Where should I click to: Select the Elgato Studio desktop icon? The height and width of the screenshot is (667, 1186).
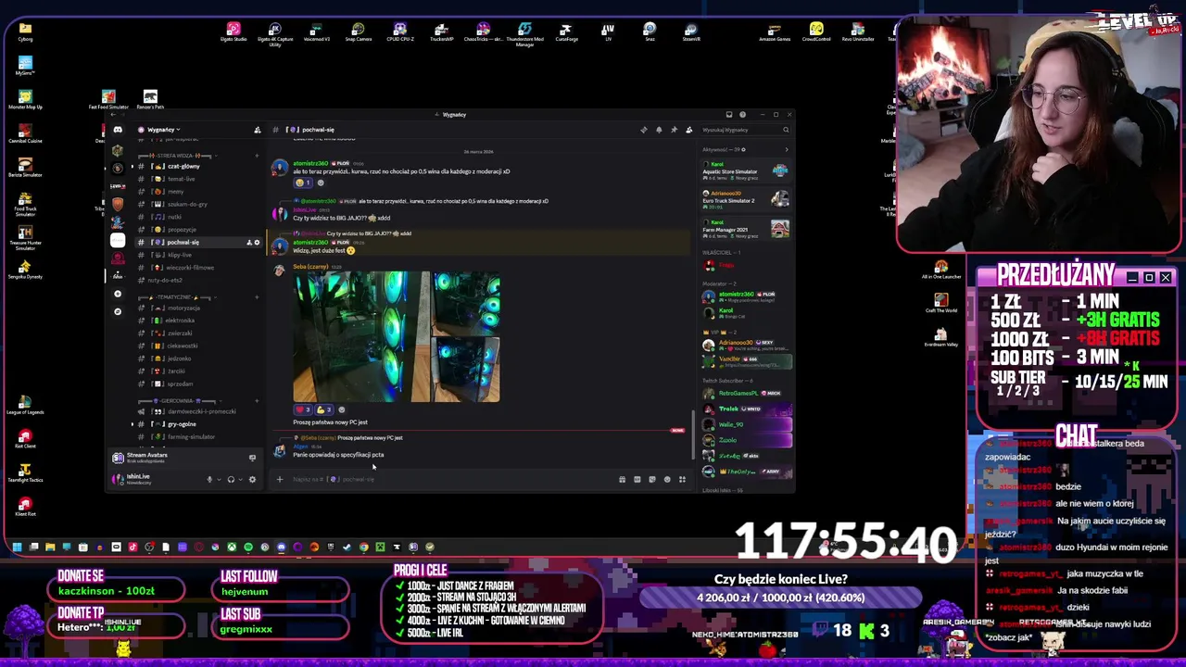point(233,32)
